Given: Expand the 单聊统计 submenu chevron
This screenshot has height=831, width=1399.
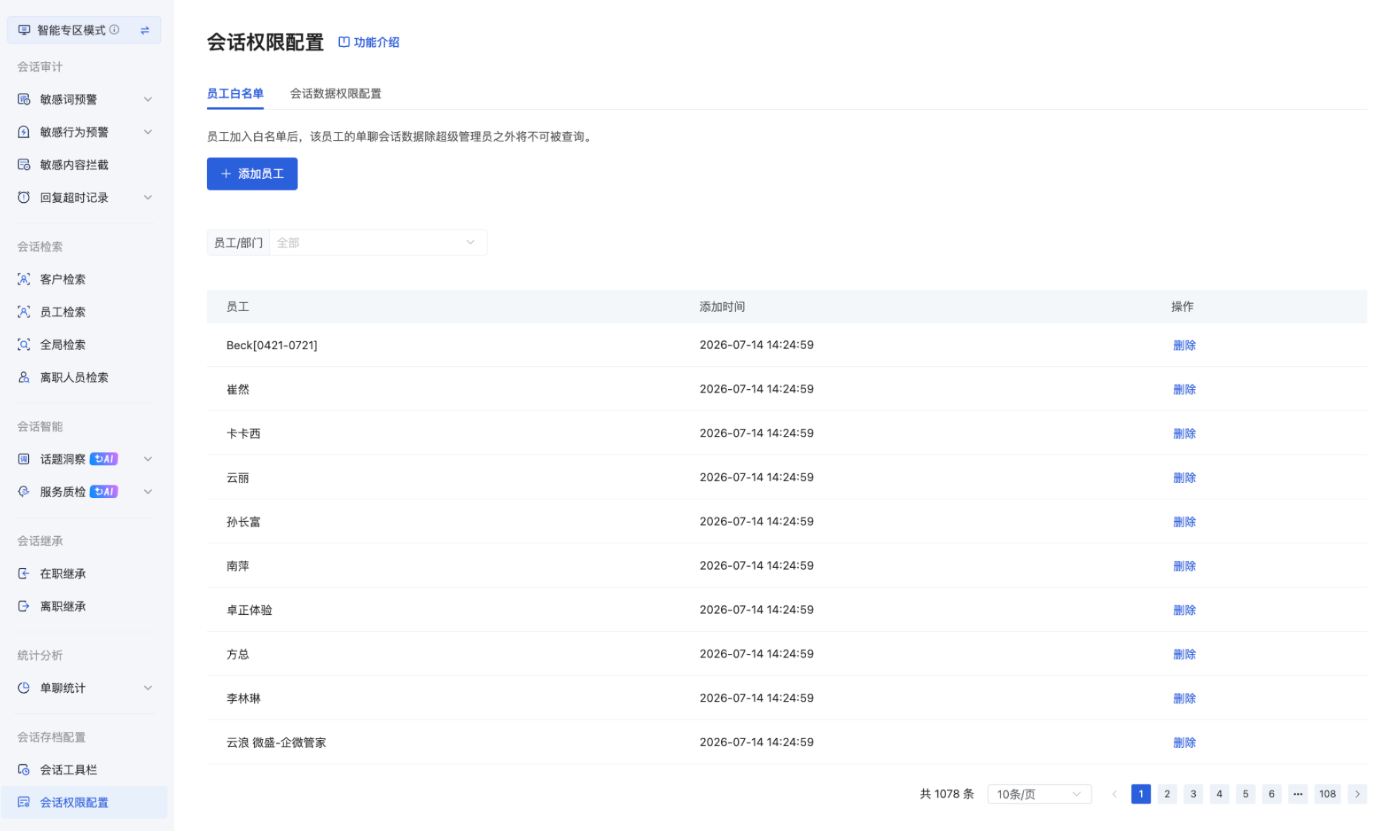Looking at the screenshot, I should point(148,688).
